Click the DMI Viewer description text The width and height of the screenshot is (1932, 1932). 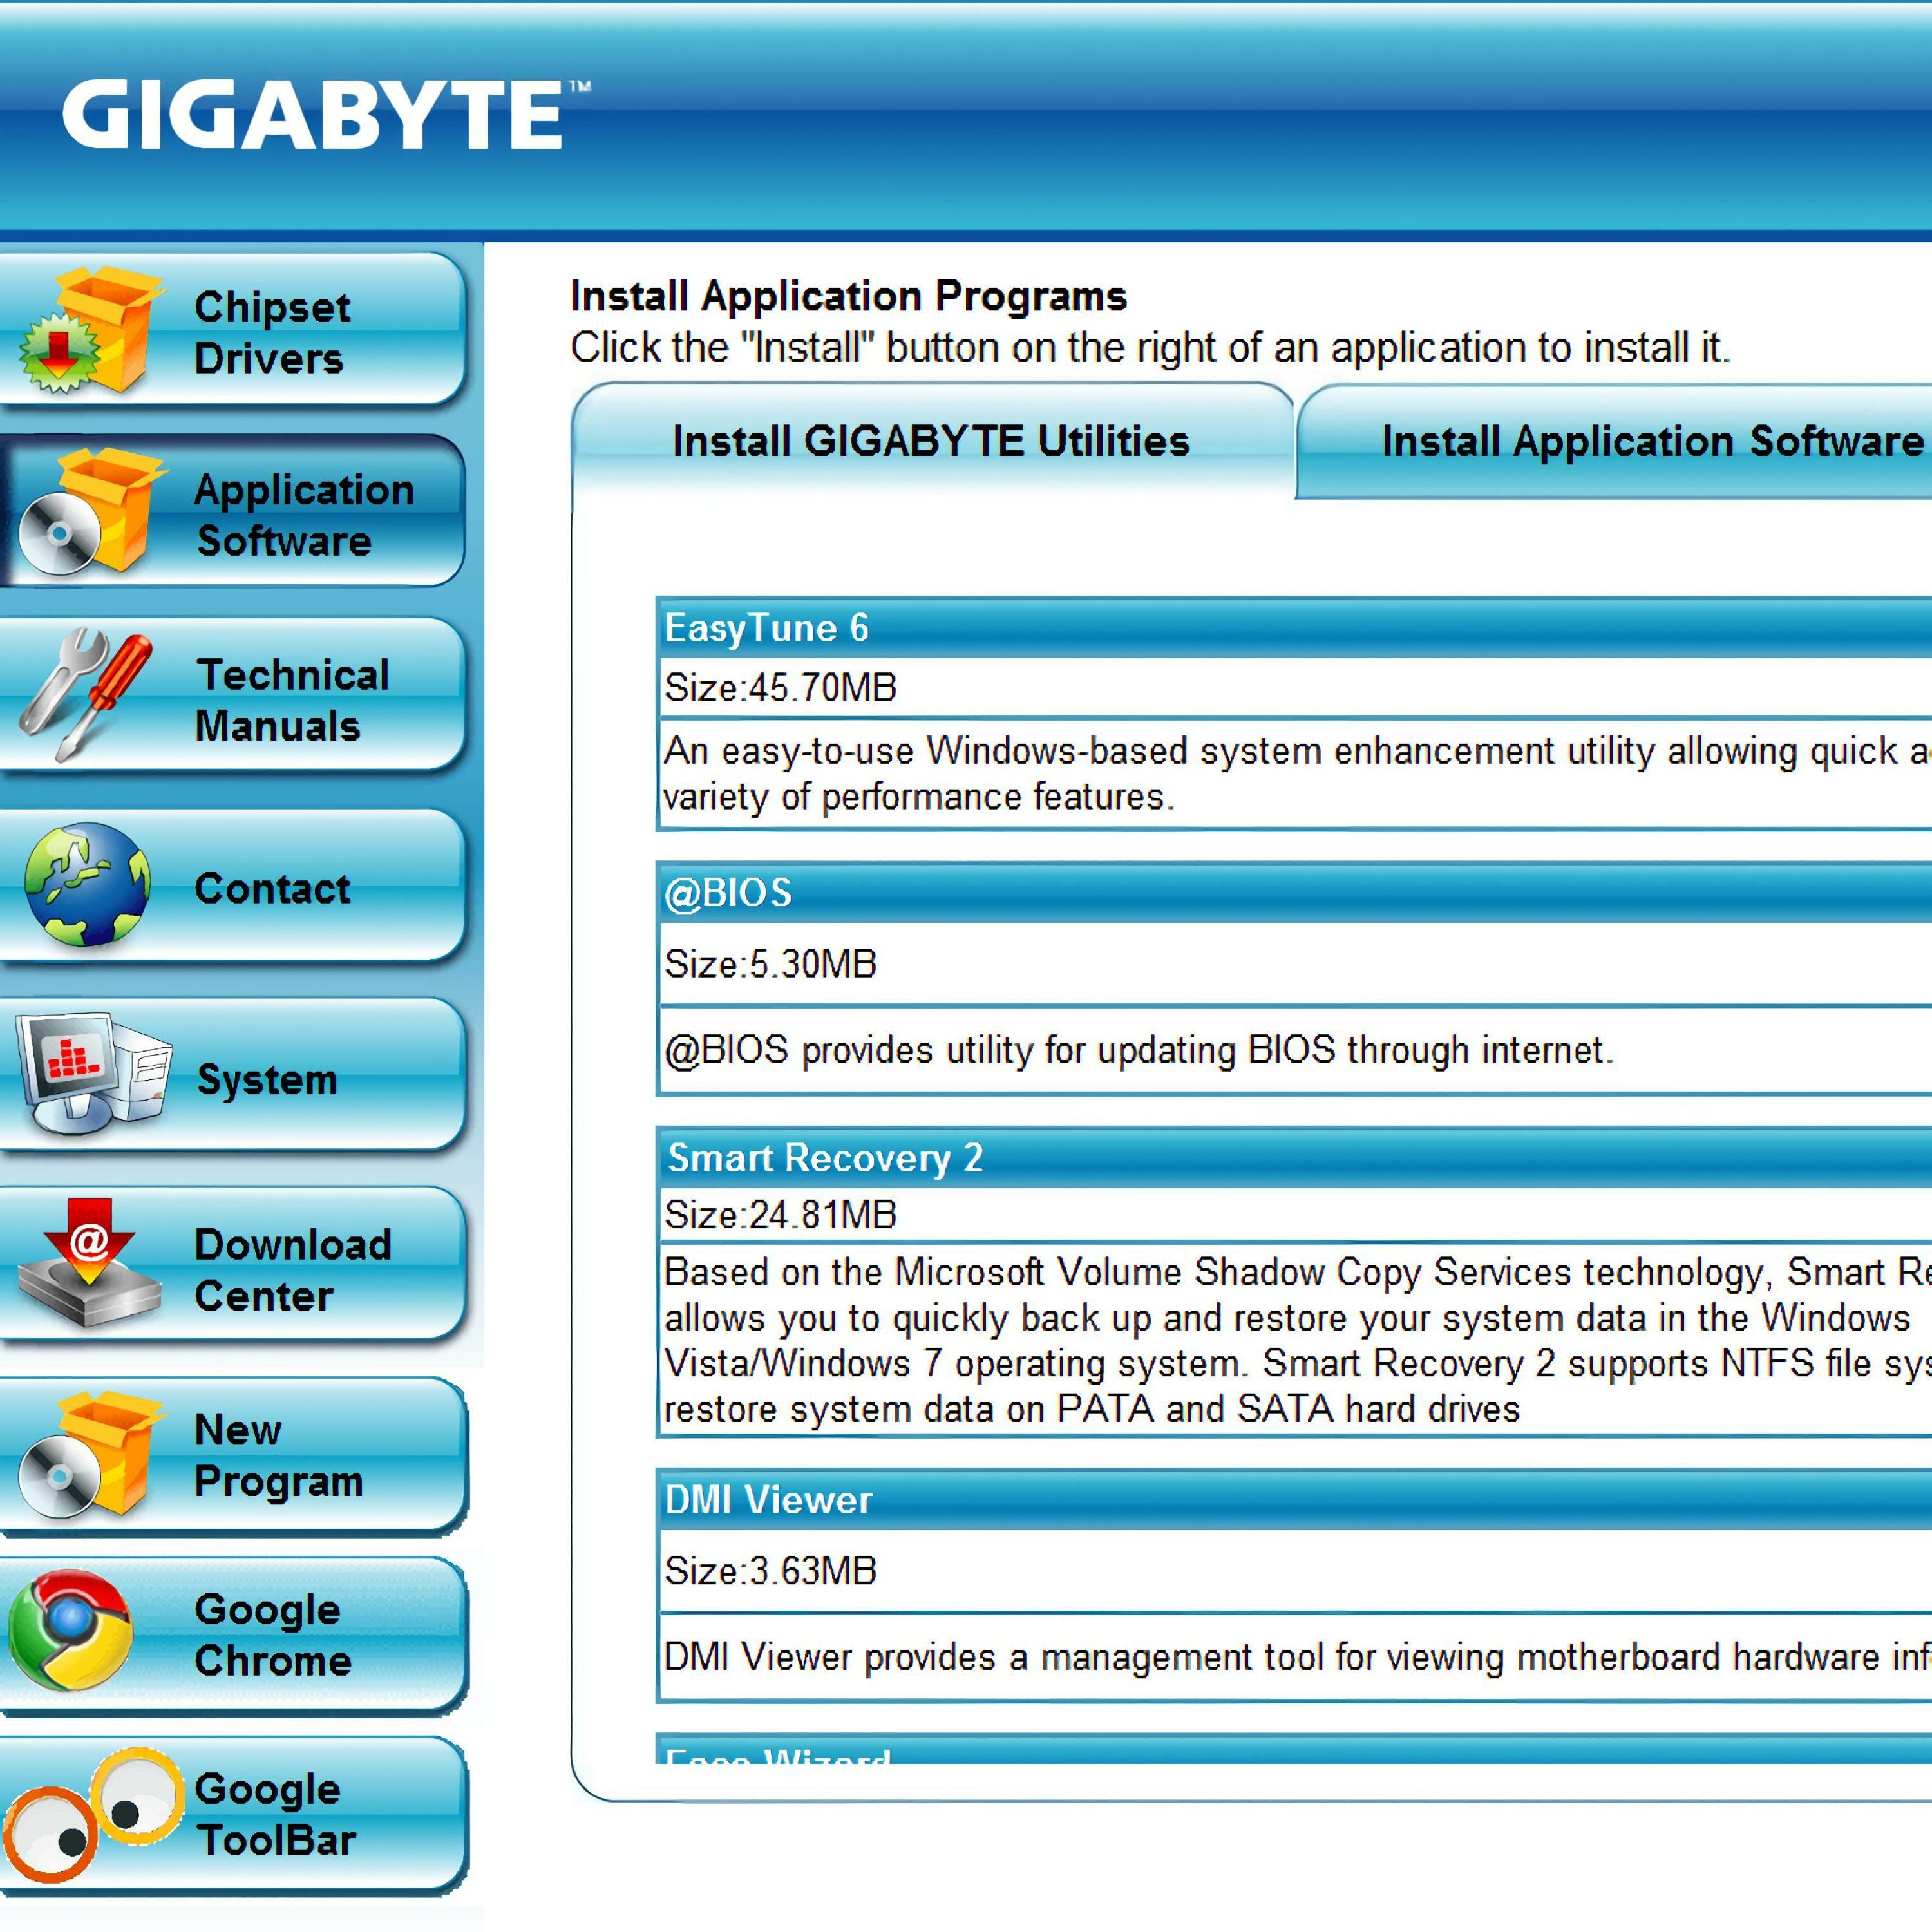(x=1297, y=1658)
